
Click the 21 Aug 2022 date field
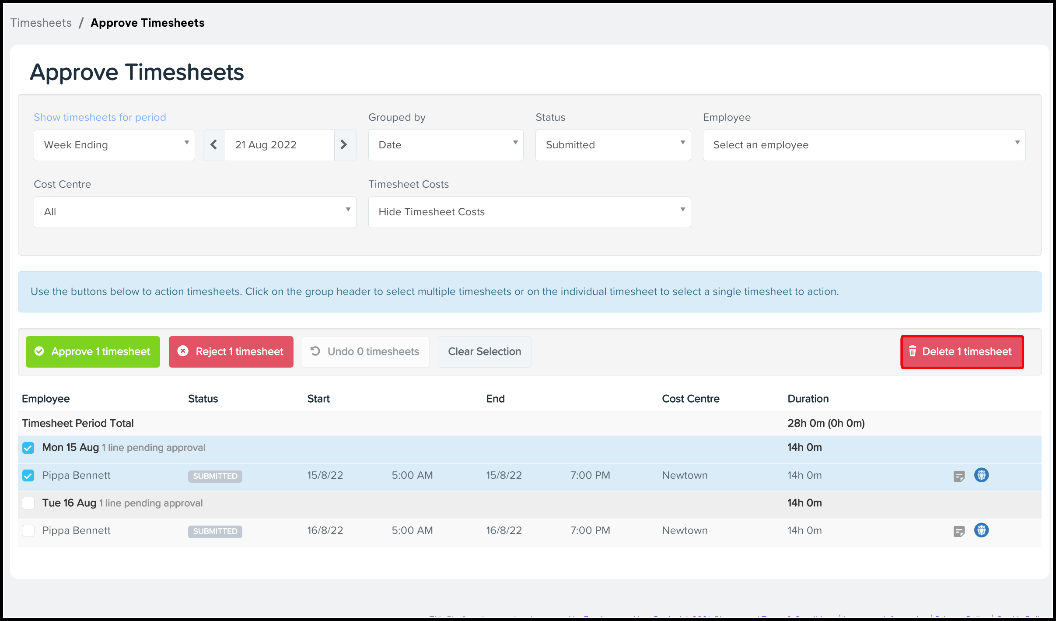click(x=279, y=145)
